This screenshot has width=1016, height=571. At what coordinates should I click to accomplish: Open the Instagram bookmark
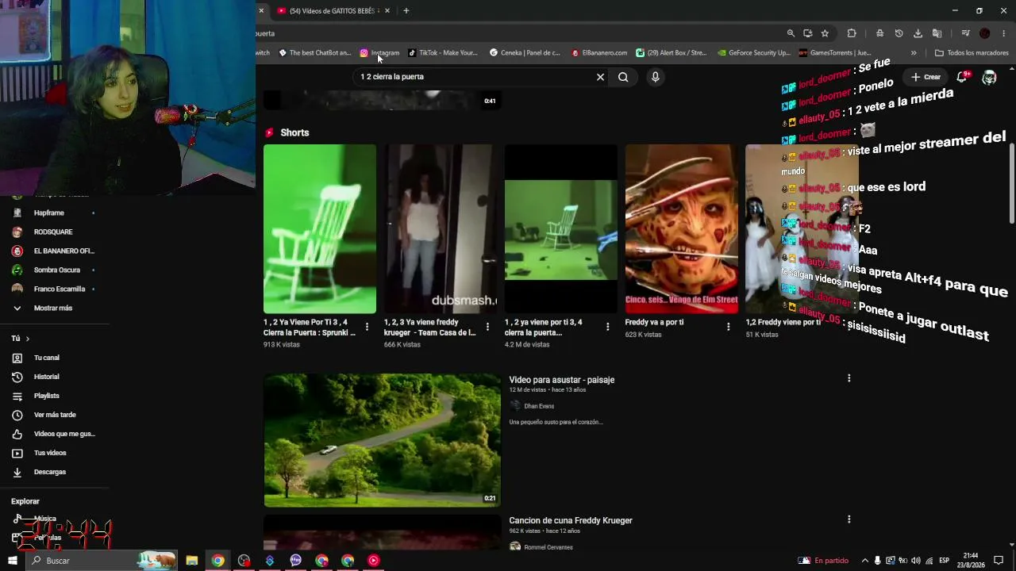[x=379, y=53]
